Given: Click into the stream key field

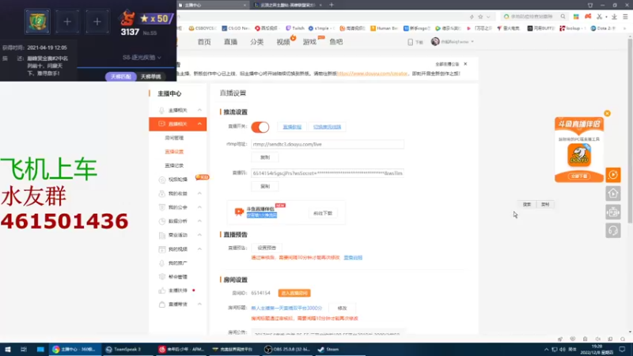Looking at the screenshot, I should [x=327, y=173].
